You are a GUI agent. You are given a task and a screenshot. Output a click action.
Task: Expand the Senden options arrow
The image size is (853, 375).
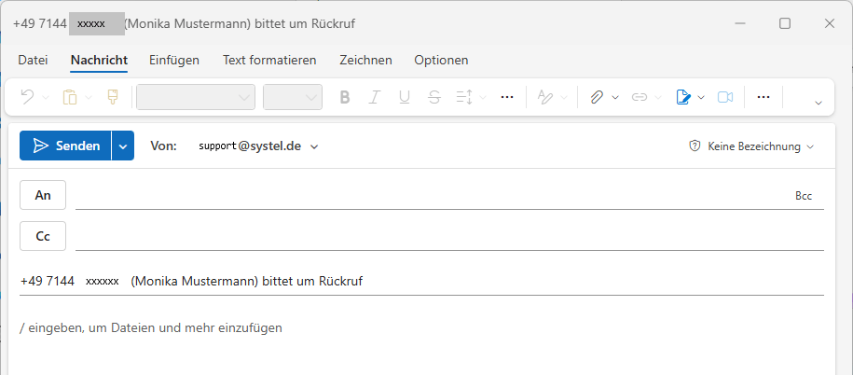point(123,146)
